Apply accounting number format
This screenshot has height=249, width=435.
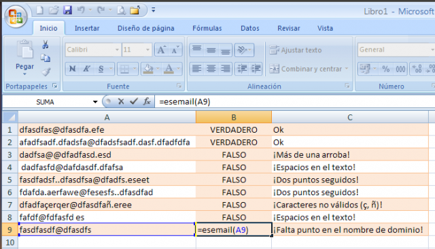[x=365, y=69]
